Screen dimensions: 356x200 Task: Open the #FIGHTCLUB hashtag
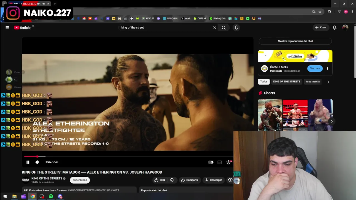click(103, 190)
